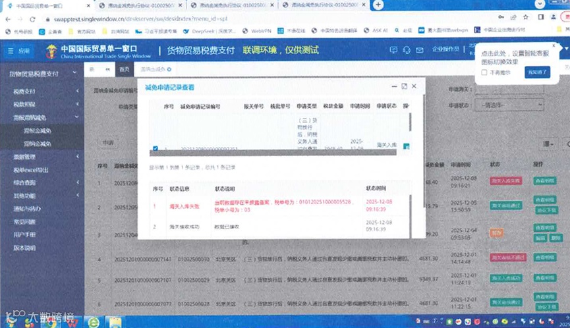Open the DeepSeek bookmark
The image size is (570, 328).
click(210, 31)
